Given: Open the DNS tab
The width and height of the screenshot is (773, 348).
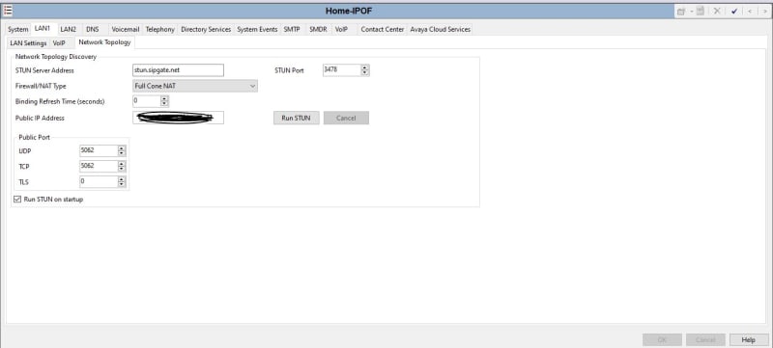Looking at the screenshot, I should (x=93, y=30).
